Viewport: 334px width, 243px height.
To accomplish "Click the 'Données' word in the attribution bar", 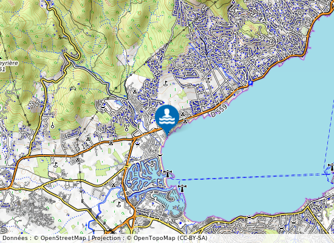I will click(15, 238).
